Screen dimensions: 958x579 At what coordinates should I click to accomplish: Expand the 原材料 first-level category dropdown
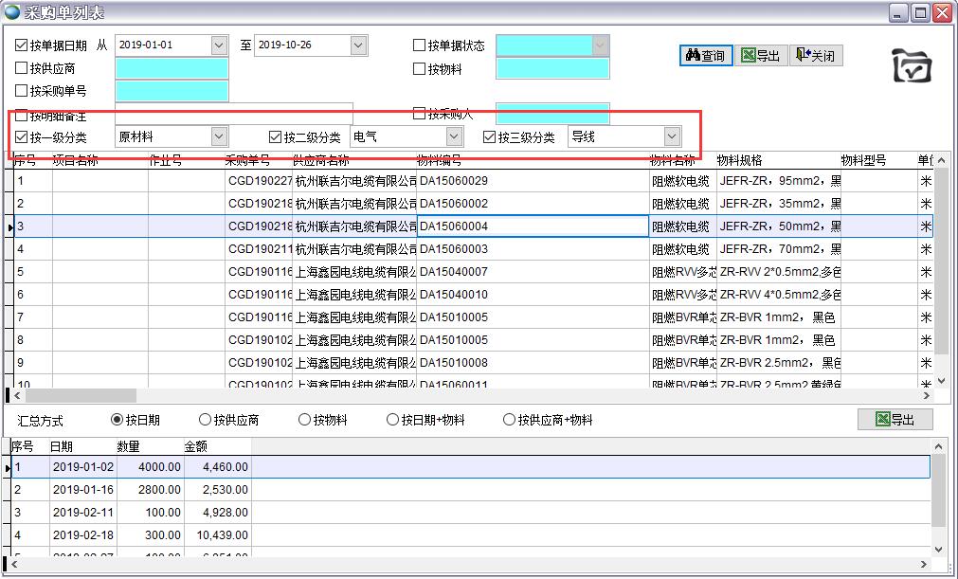point(219,137)
